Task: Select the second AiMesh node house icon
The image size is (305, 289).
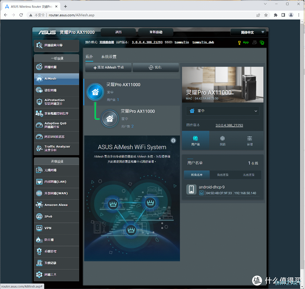Action: (x=110, y=118)
